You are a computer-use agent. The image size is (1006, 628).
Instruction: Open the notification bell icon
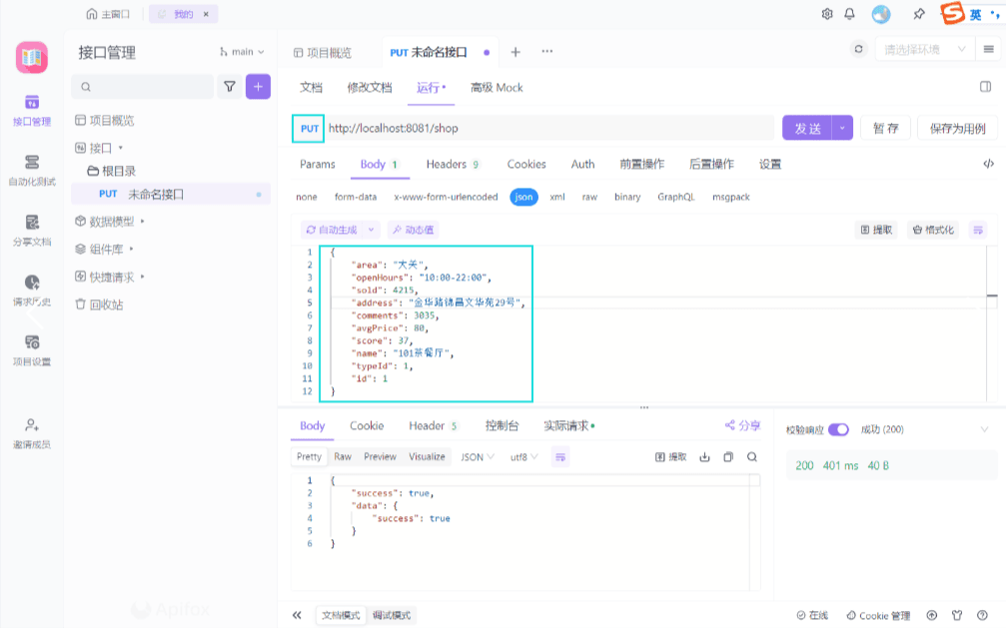point(849,14)
